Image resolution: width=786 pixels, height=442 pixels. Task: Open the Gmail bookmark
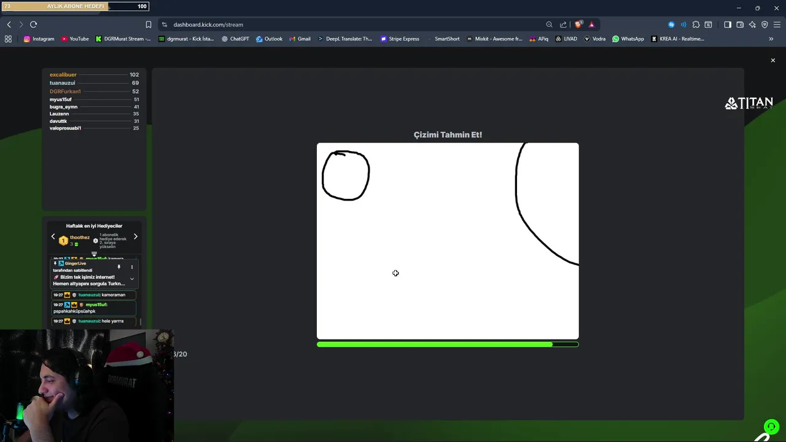pyautogui.click(x=300, y=39)
